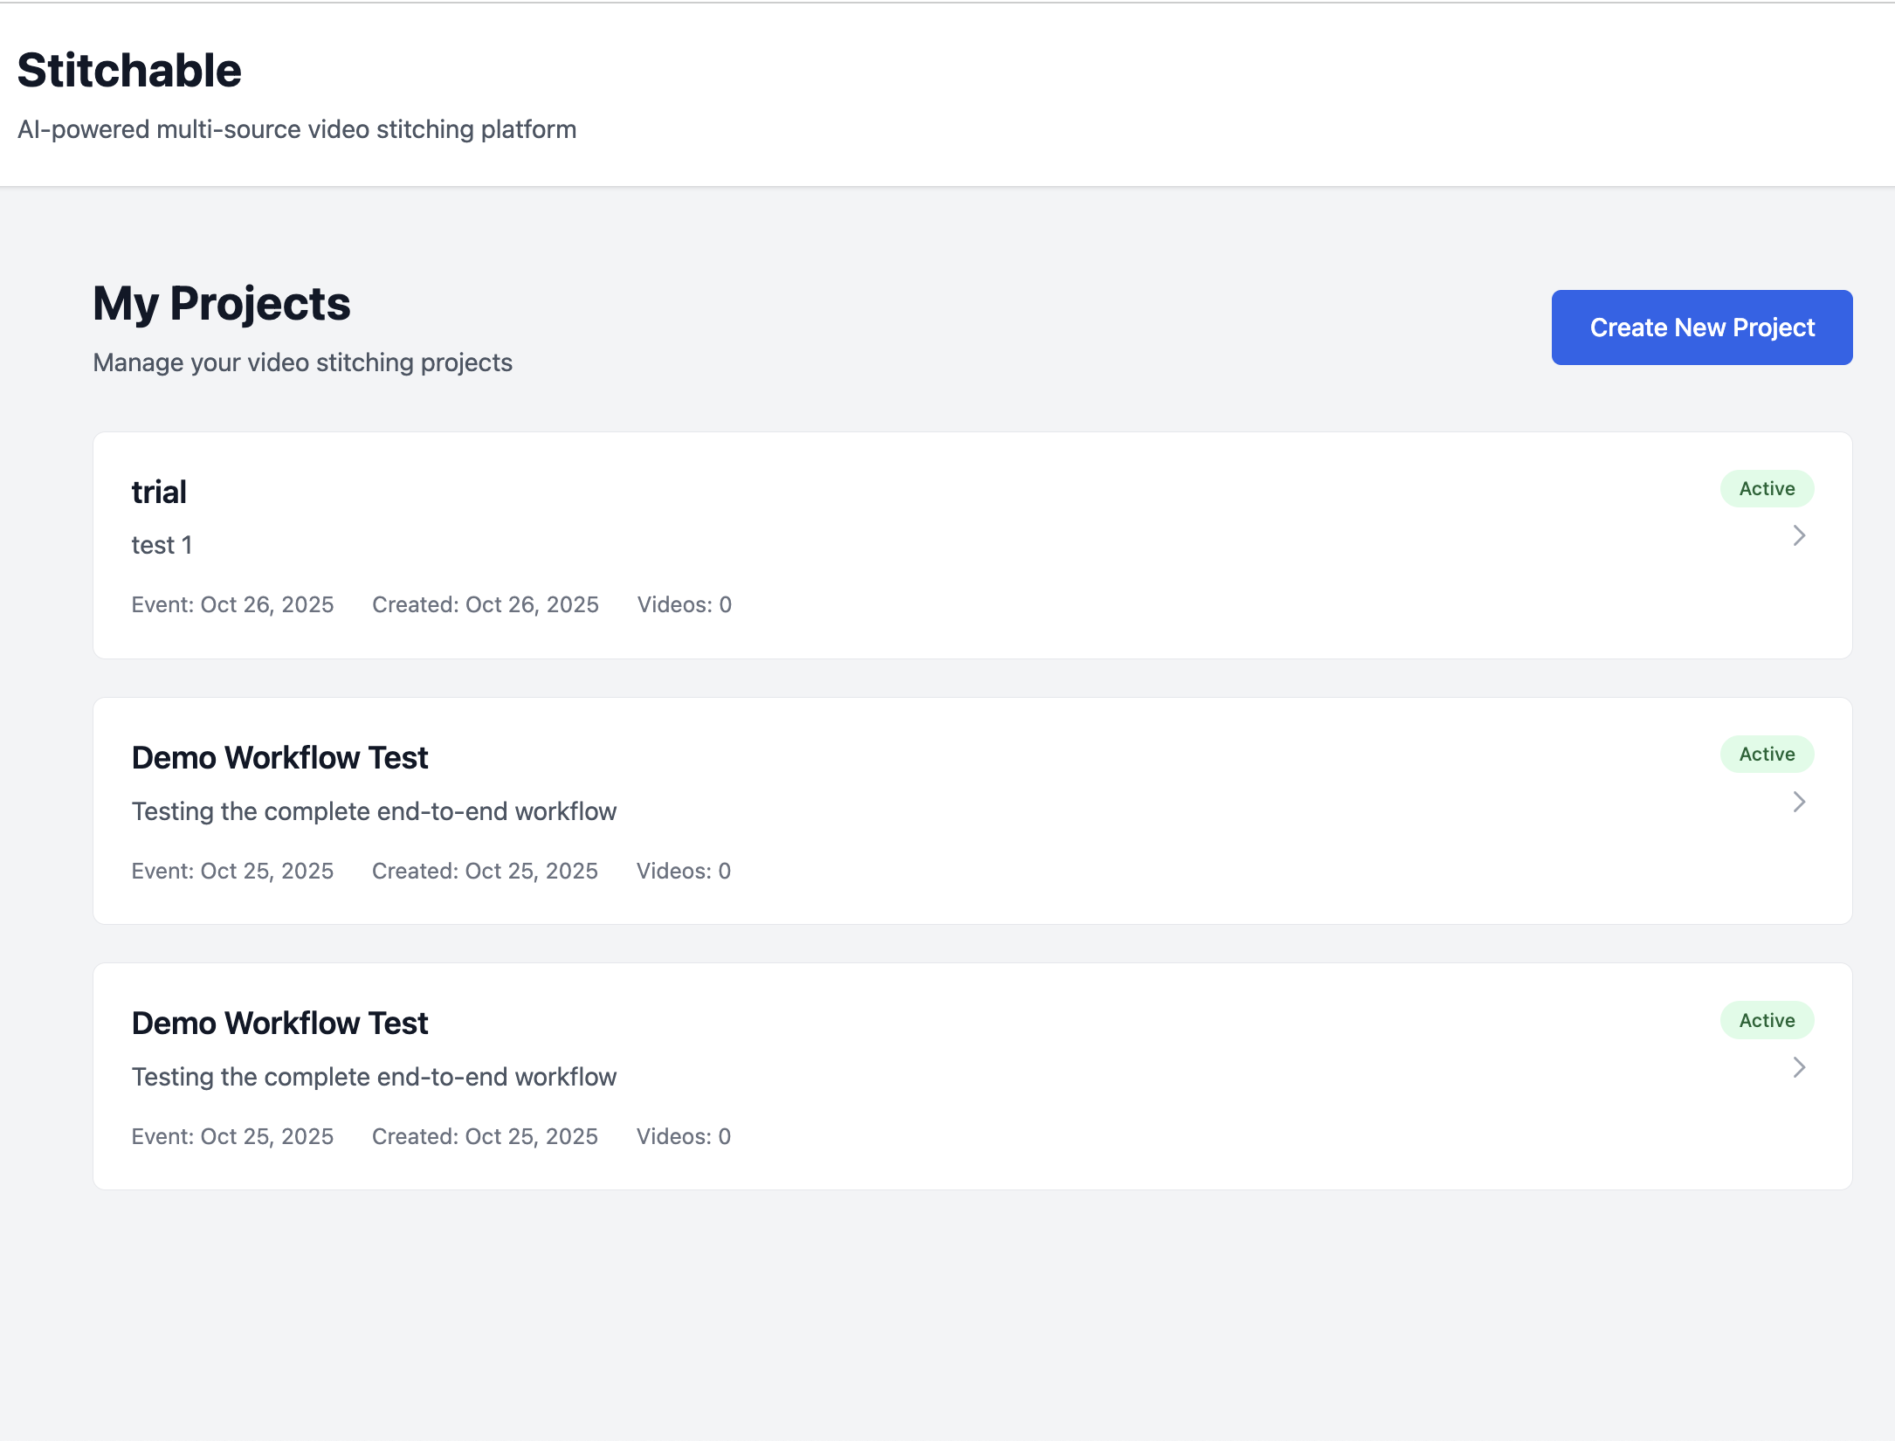Click middle card's workflow description text
Screen dimensions: 1895x1441
click(x=374, y=811)
